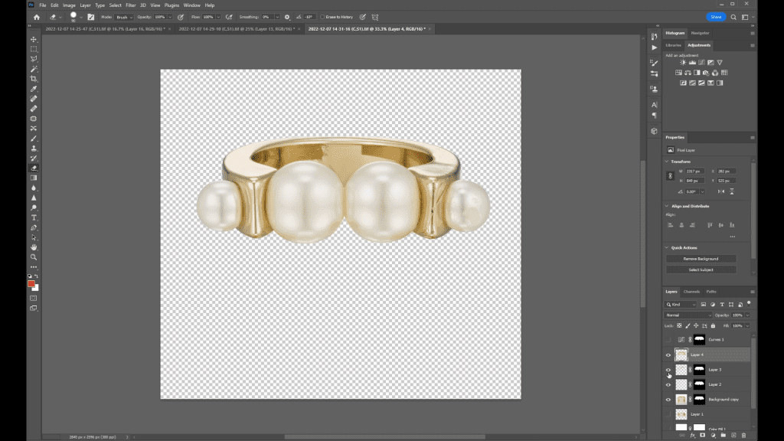Image resolution: width=784 pixels, height=441 pixels.
Task: Collapse the Quick Actions section
Action: click(x=667, y=247)
